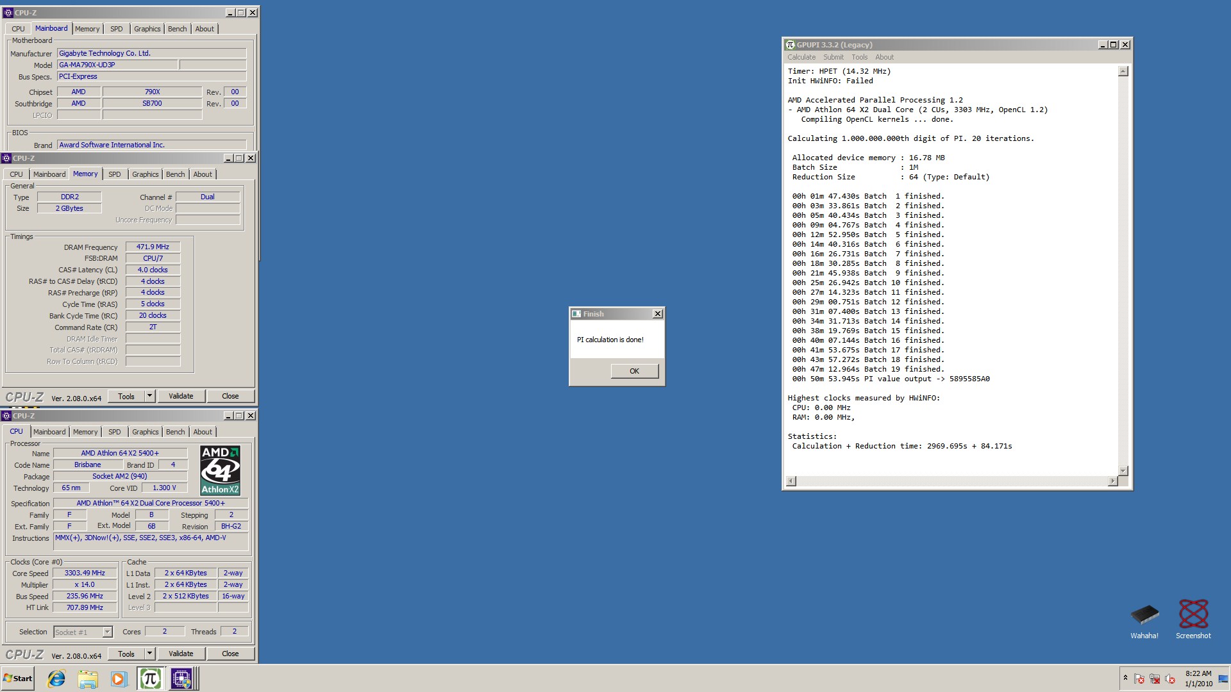The width and height of the screenshot is (1231, 692).
Task: Open Bench tab in CPU window
Action: [x=175, y=432]
